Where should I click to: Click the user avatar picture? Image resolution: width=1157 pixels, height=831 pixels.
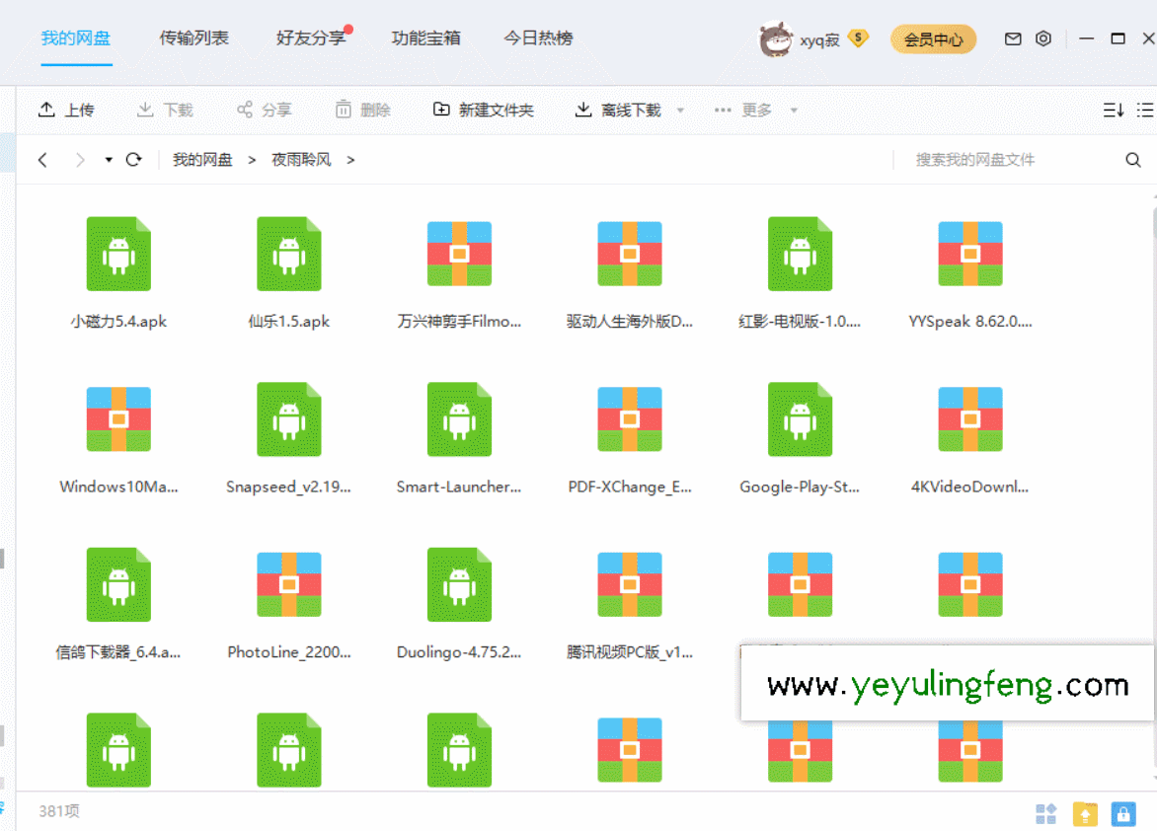(776, 38)
